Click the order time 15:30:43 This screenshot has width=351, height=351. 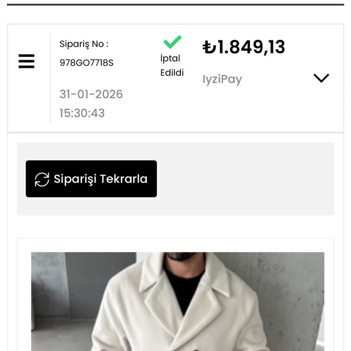tap(82, 113)
